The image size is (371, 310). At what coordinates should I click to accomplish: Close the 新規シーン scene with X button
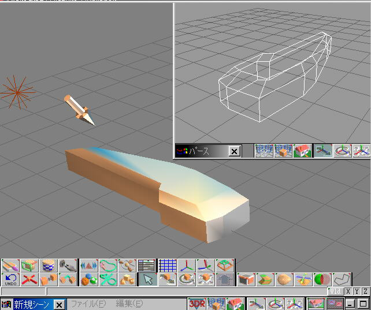tap(59, 305)
